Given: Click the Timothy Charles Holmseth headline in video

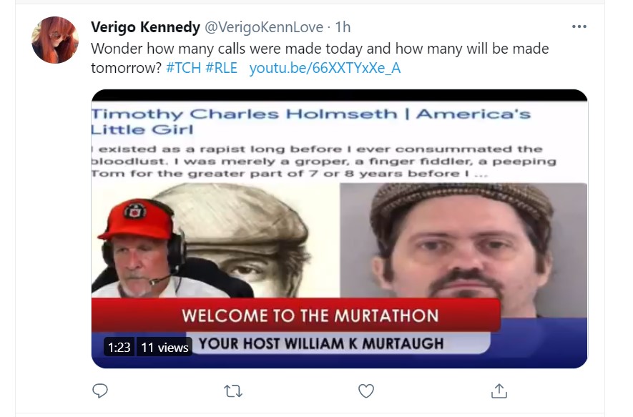Looking at the screenshot, I should click(x=311, y=122).
